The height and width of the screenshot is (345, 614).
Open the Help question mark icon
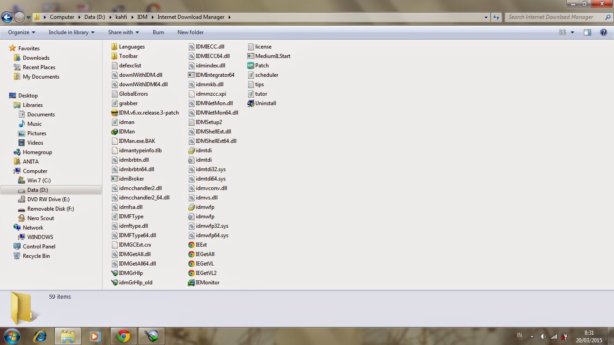[x=604, y=32]
